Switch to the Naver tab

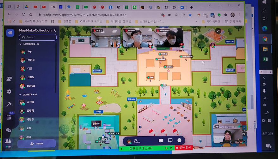point(77,7)
